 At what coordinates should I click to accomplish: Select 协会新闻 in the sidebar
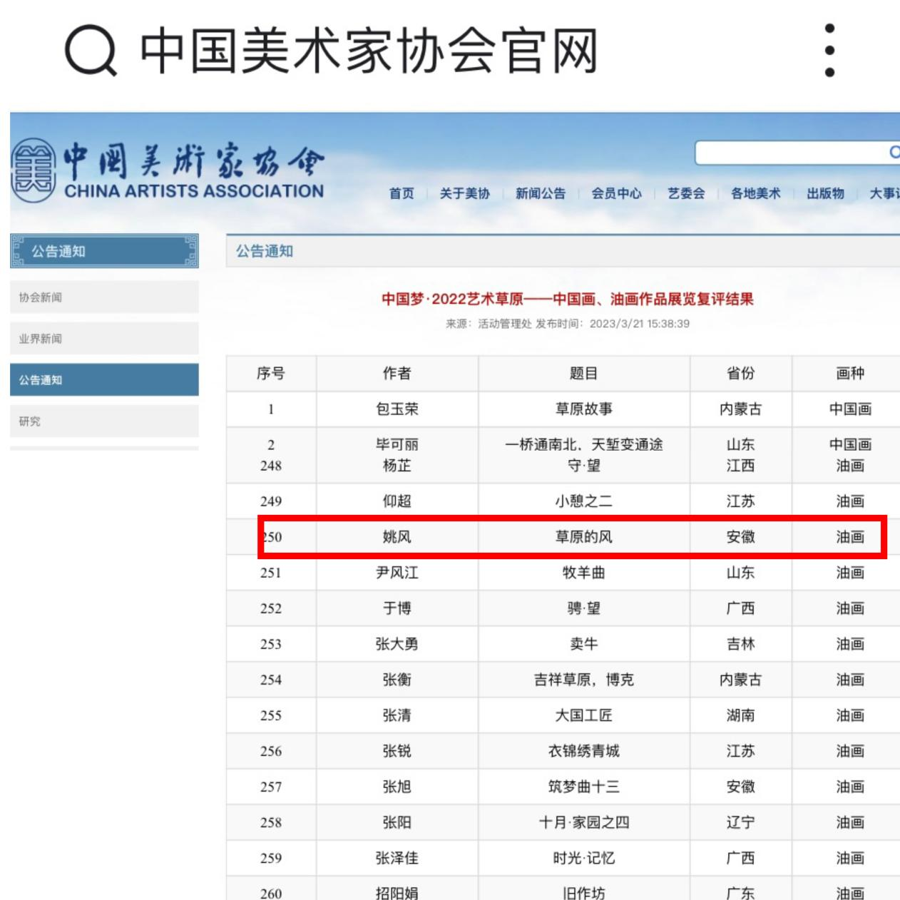point(104,297)
